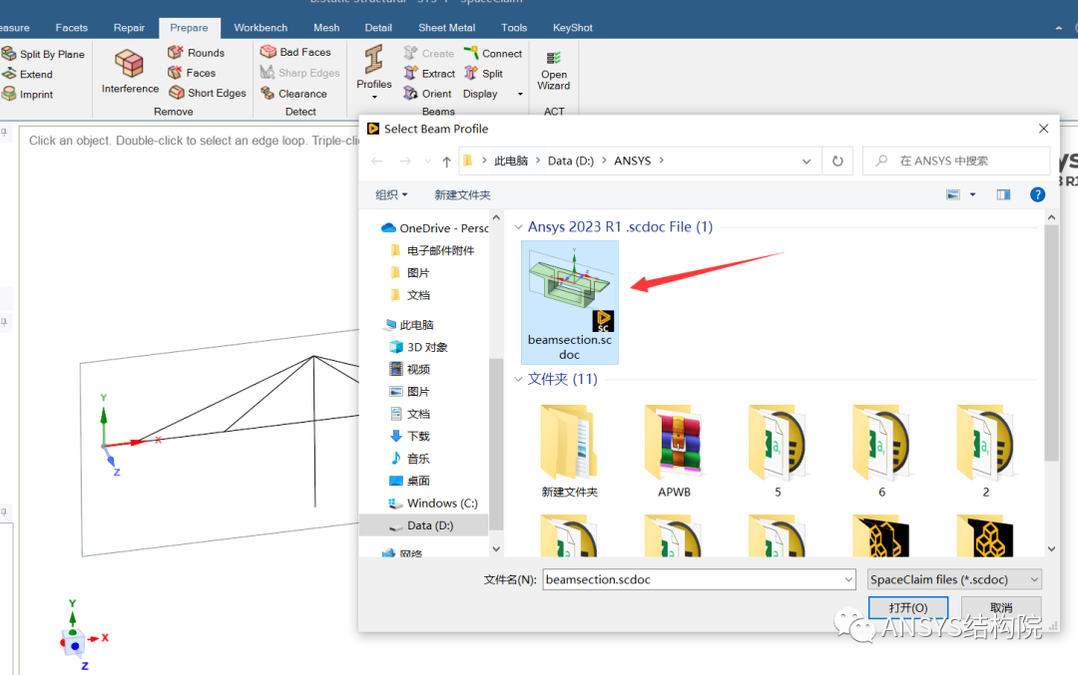The width and height of the screenshot is (1078, 675).
Task: Select OneDrive in the navigation pane
Action: click(434, 228)
